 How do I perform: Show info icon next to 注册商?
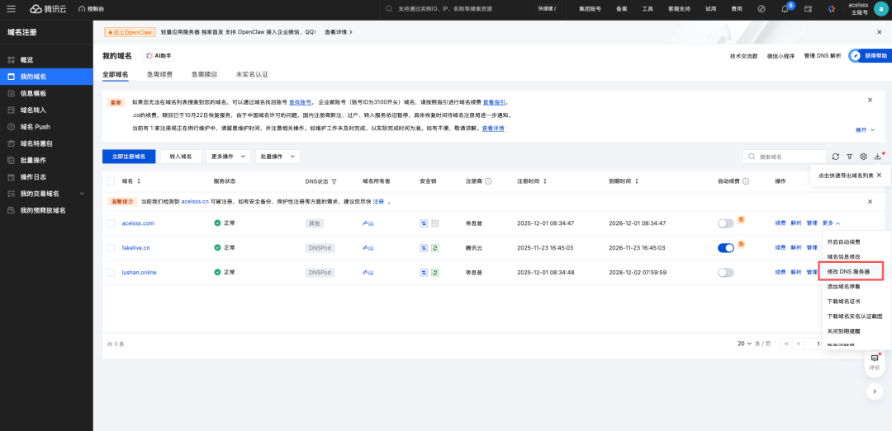coord(488,181)
